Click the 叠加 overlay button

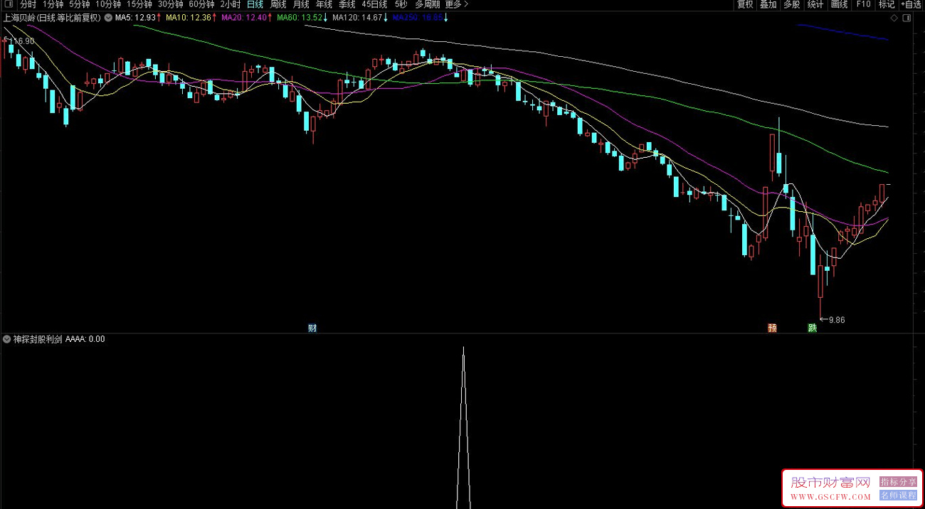768,4
